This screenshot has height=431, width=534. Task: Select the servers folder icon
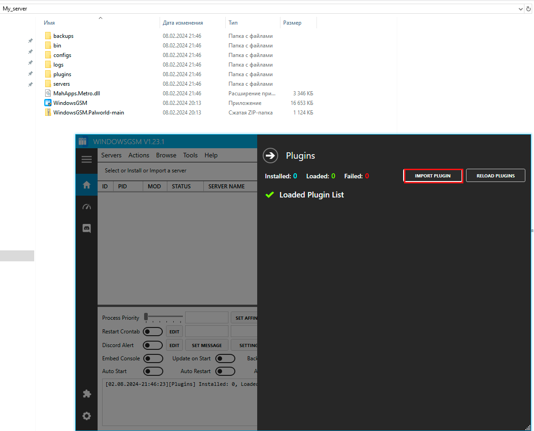[x=48, y=83]
